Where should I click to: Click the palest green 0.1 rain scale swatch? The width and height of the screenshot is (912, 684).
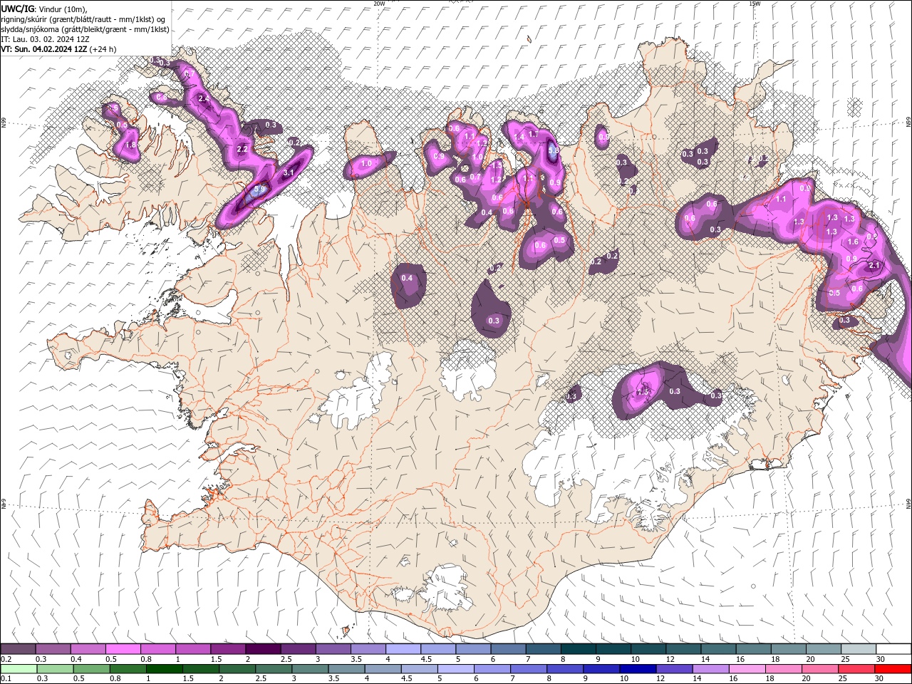19,669
